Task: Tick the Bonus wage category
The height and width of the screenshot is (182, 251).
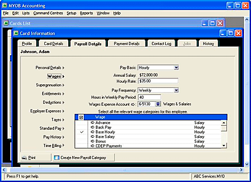Action: [x=82, y=141]
